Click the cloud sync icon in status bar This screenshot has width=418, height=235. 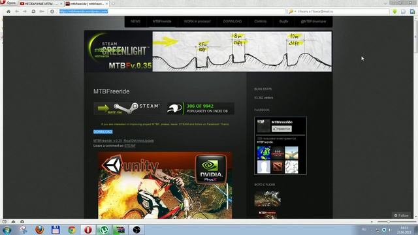point(13,222)
